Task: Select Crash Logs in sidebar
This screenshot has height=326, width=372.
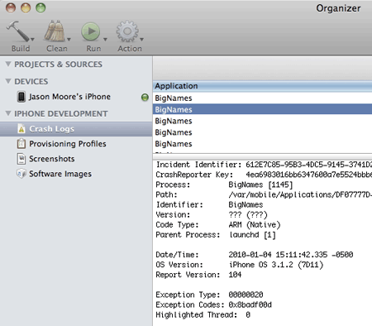Action: 76,129
